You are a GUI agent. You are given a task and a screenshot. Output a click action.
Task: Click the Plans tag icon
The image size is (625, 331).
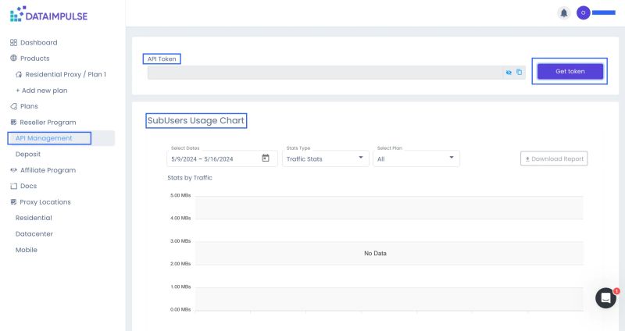[13, 106]
